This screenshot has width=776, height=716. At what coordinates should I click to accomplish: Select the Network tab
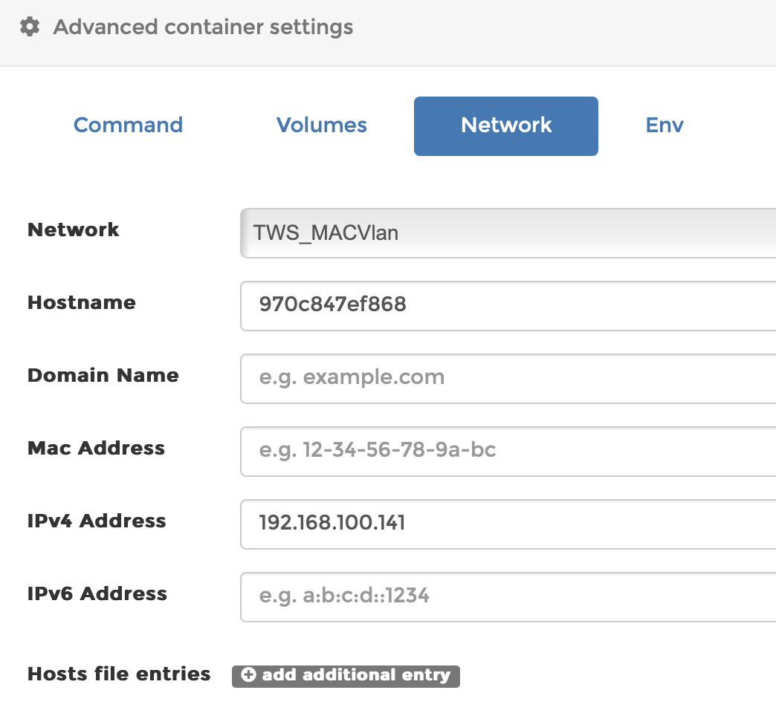505,126
